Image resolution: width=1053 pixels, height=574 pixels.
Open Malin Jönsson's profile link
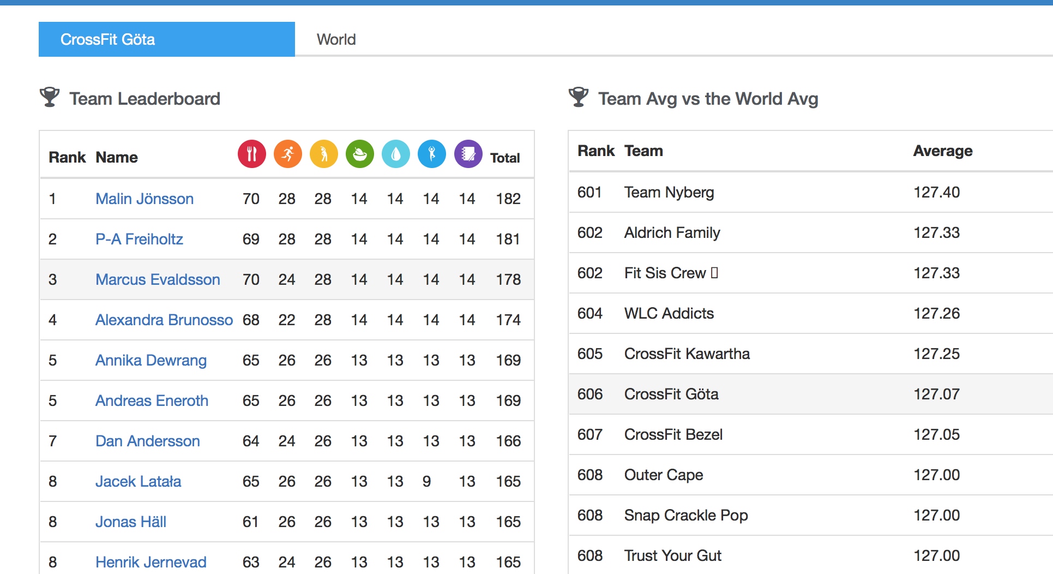(x=145, y=199)
